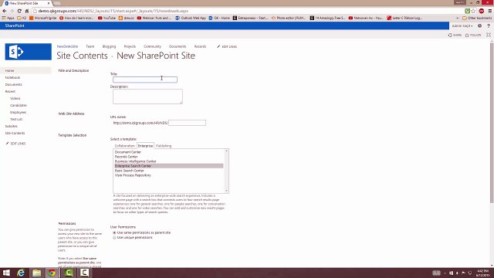Viewport: 494px width, 278px height.
Task: Click the page vertical scrollbar
Action: pyautogui.click(x=492, y=123)
